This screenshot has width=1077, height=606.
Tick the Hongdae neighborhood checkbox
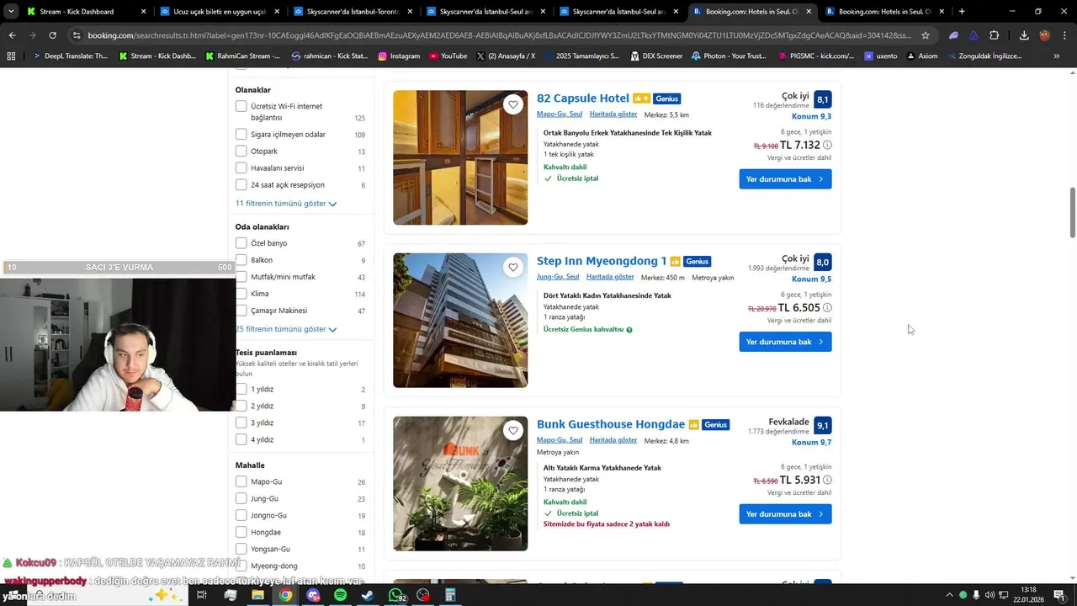pyautogui.click(x=241, y=532)
